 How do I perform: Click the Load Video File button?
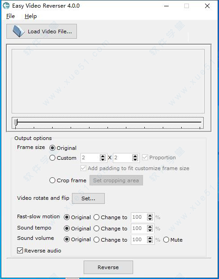(41, 31)
